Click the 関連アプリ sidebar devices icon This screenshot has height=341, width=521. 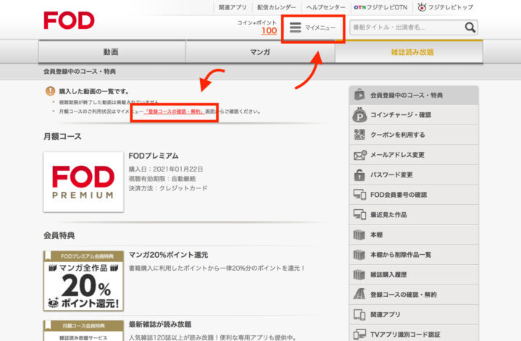coord(359,314)
